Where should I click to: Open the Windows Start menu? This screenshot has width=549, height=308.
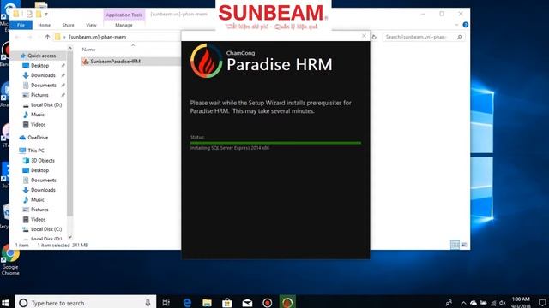(x=5, y=302)
